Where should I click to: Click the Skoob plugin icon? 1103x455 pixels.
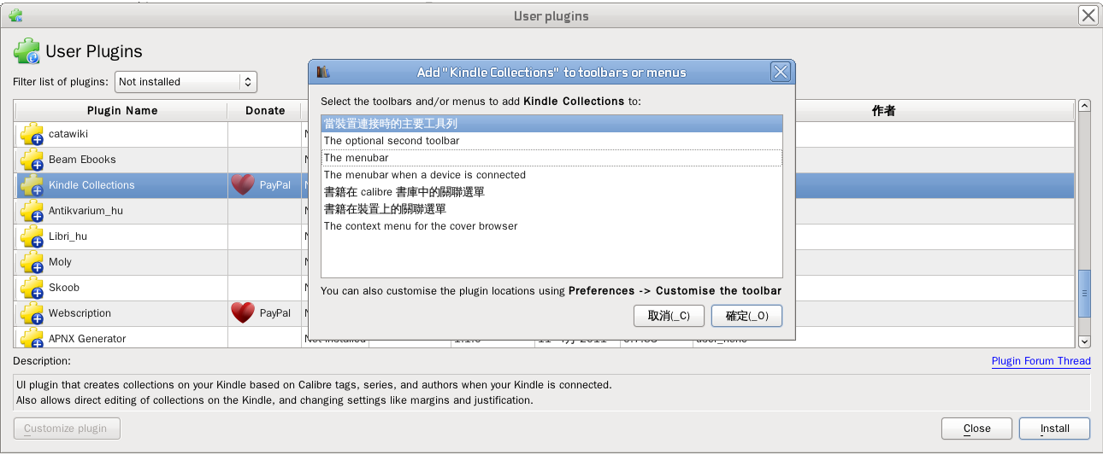coord(32,288)
